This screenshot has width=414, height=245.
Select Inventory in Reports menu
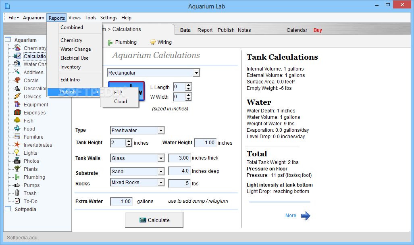coord(71,67)
